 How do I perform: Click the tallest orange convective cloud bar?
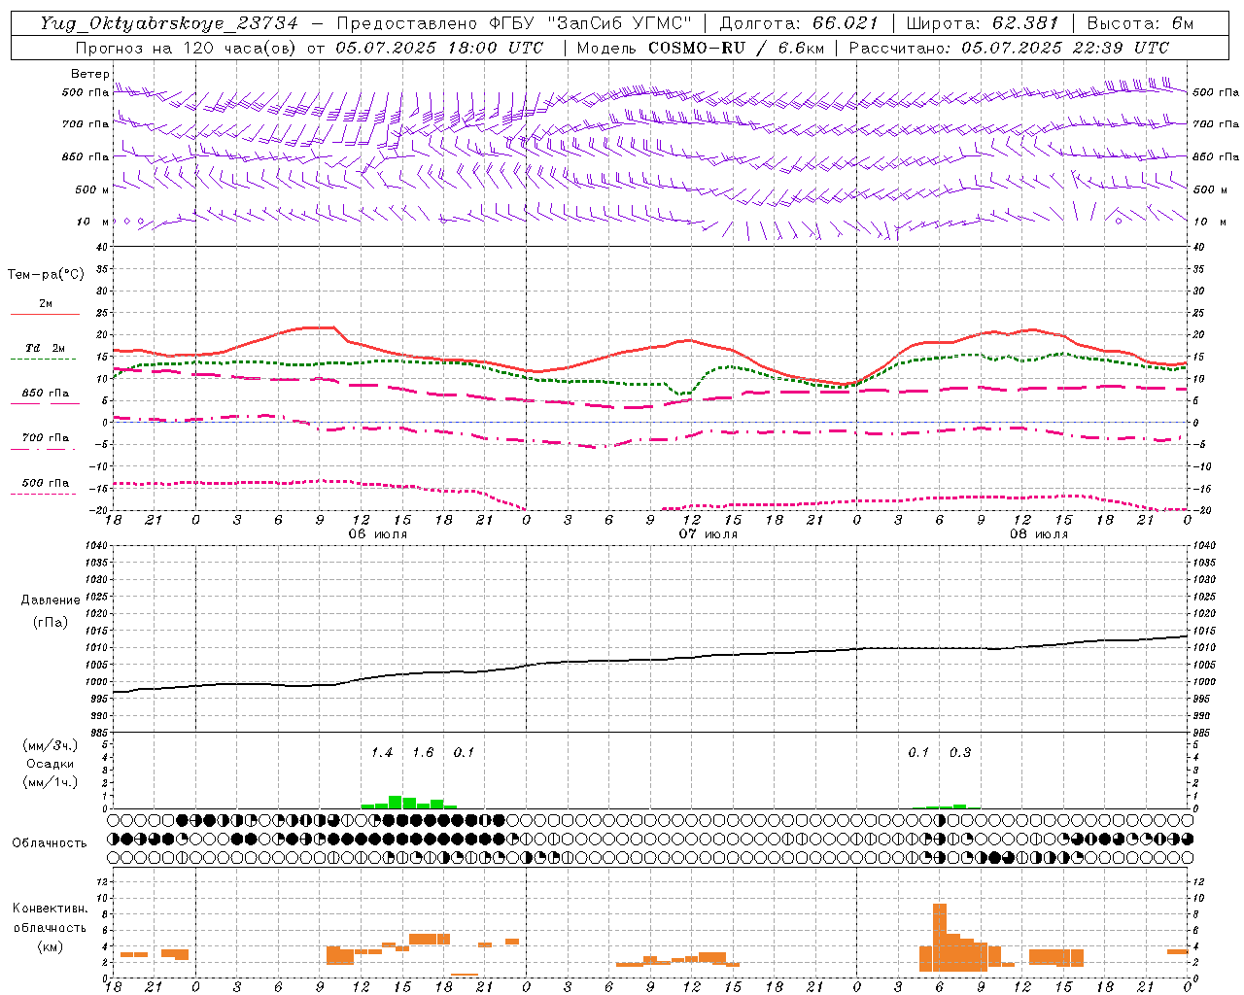pyautogui.click(x=940, y=938)
